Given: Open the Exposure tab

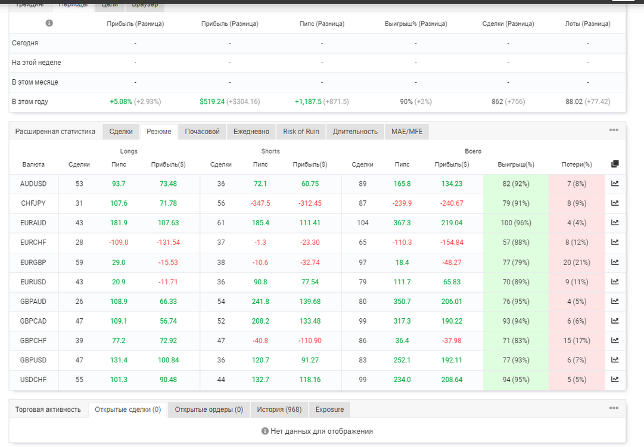Looking at the screenshot, I should 330,409.
